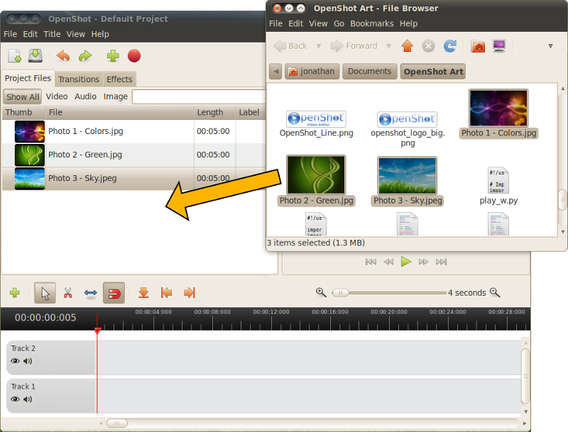
Task: Open the Forward history dropdown arrow
Action: 388,46
